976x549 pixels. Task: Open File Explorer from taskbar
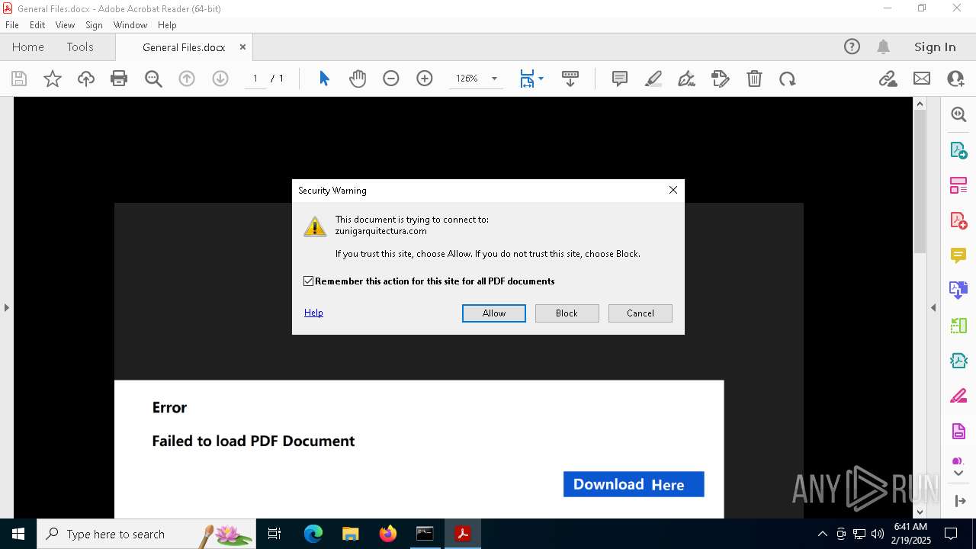click(350, 534)
